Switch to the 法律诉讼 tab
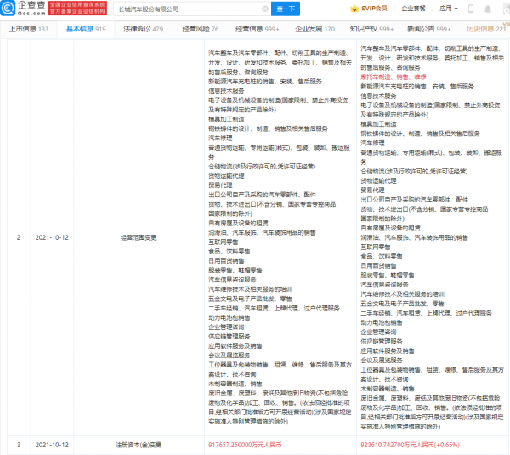This screenshot has width=510, height=455. coord(143,29)
